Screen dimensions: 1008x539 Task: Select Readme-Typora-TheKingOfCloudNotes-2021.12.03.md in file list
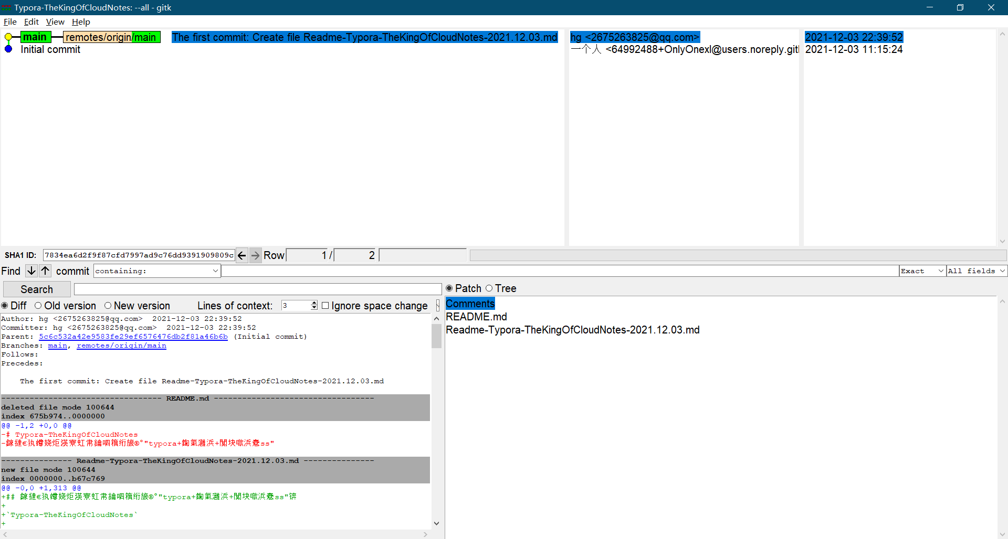coord(573,330)
